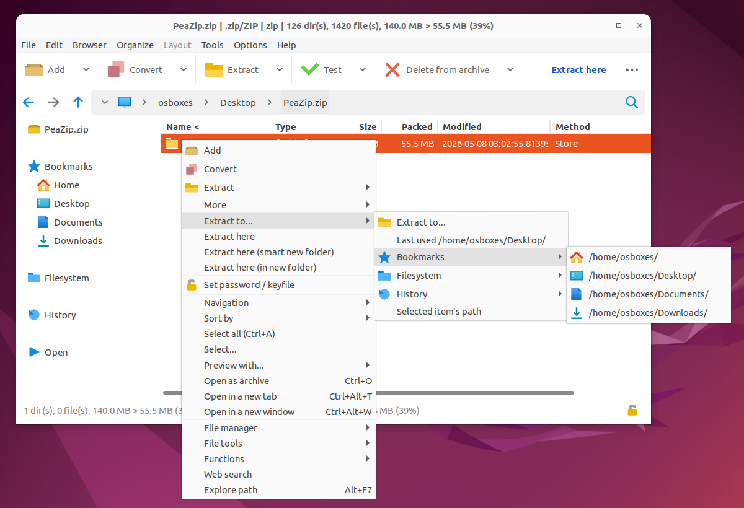Open the Delete from archive dropdown arrow
This screenshot has height=508, width=744.
tap(510, 70)
